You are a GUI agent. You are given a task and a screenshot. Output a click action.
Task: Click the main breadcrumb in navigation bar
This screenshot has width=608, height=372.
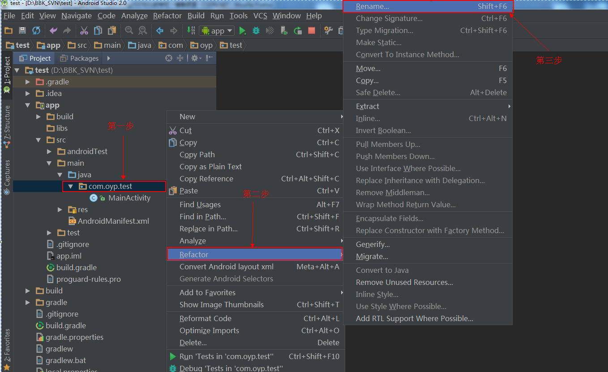108,45
